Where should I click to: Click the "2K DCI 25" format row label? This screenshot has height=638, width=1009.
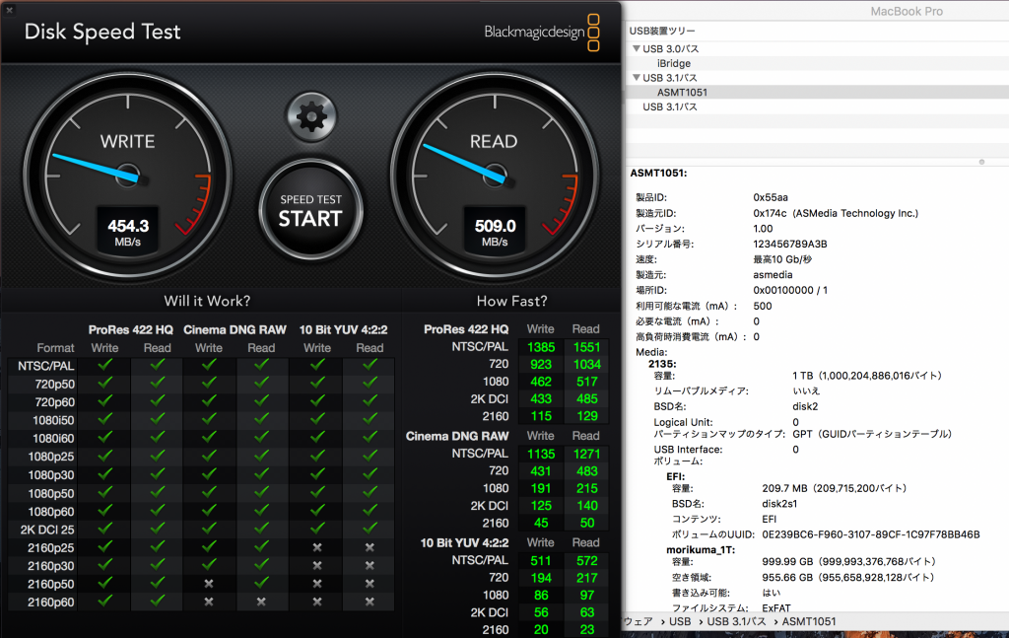coord(47,530)
